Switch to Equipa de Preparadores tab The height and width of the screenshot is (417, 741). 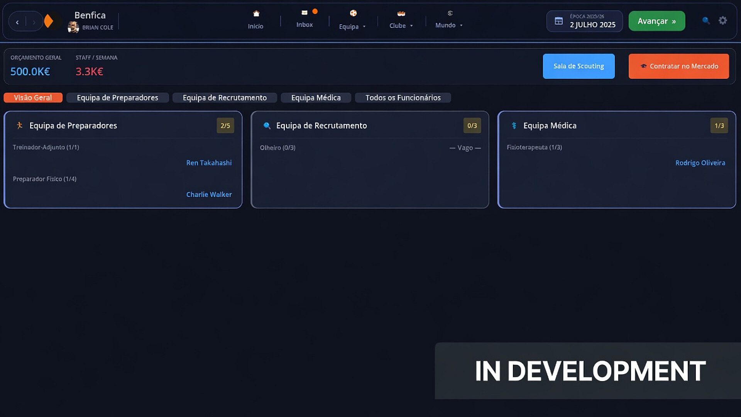tap(117, 98)
